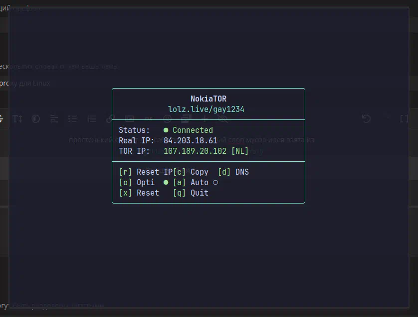This screenshot has height=317, width=418.
Task: Select the [r] Reset IP option
Action: [x=146, y=172]
